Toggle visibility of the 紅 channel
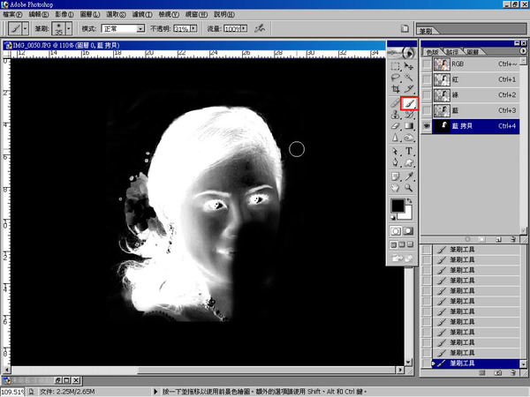This screenshot has width=530, height=397. 428,79
